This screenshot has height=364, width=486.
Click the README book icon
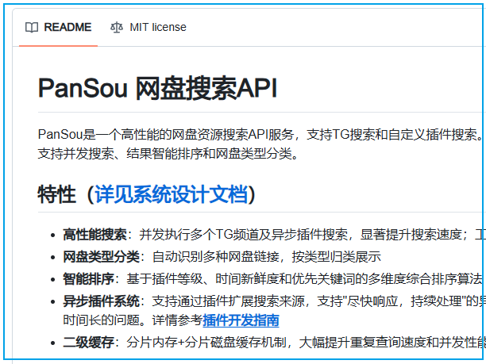pos(32,27)
